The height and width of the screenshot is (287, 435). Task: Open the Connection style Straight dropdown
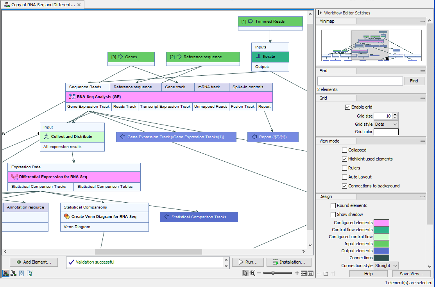point(386,265)
